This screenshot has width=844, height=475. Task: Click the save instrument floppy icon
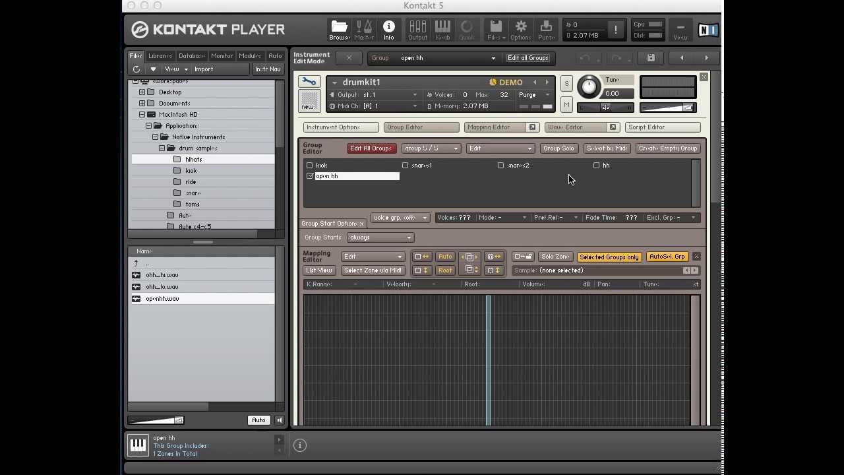pyautogui.click(x=650, y=58)
